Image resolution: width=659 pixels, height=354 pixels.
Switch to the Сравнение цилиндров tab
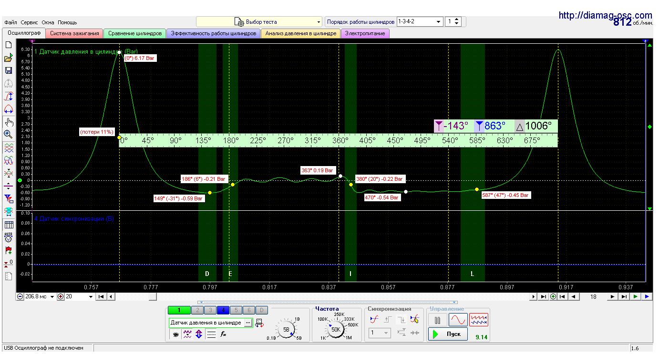coord(135,33)
